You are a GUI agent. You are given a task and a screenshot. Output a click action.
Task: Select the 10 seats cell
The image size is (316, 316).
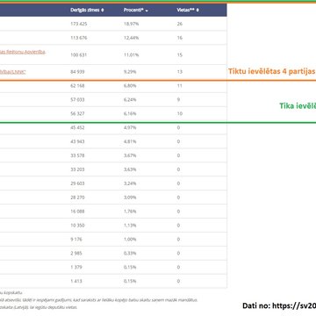(180, 113)
